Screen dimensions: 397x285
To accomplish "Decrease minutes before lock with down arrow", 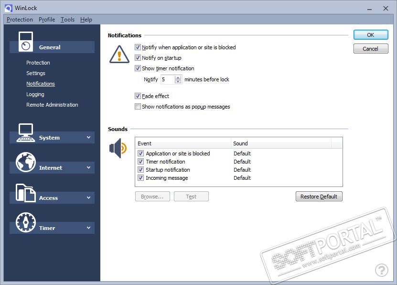I will pyautogui.click(x=178, y=81).
